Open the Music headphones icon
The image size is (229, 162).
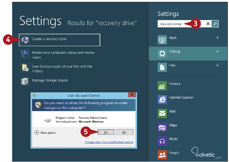[162, 141]
